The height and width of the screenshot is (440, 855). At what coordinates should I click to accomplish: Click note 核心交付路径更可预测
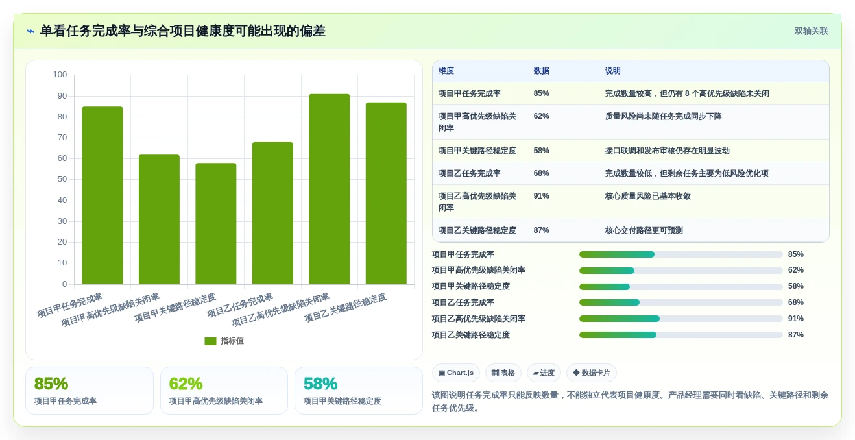(x=644, y=230)
